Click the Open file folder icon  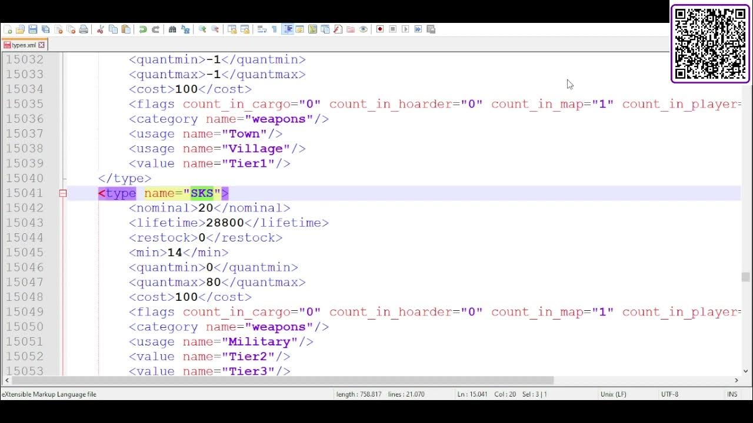[20, 29]
